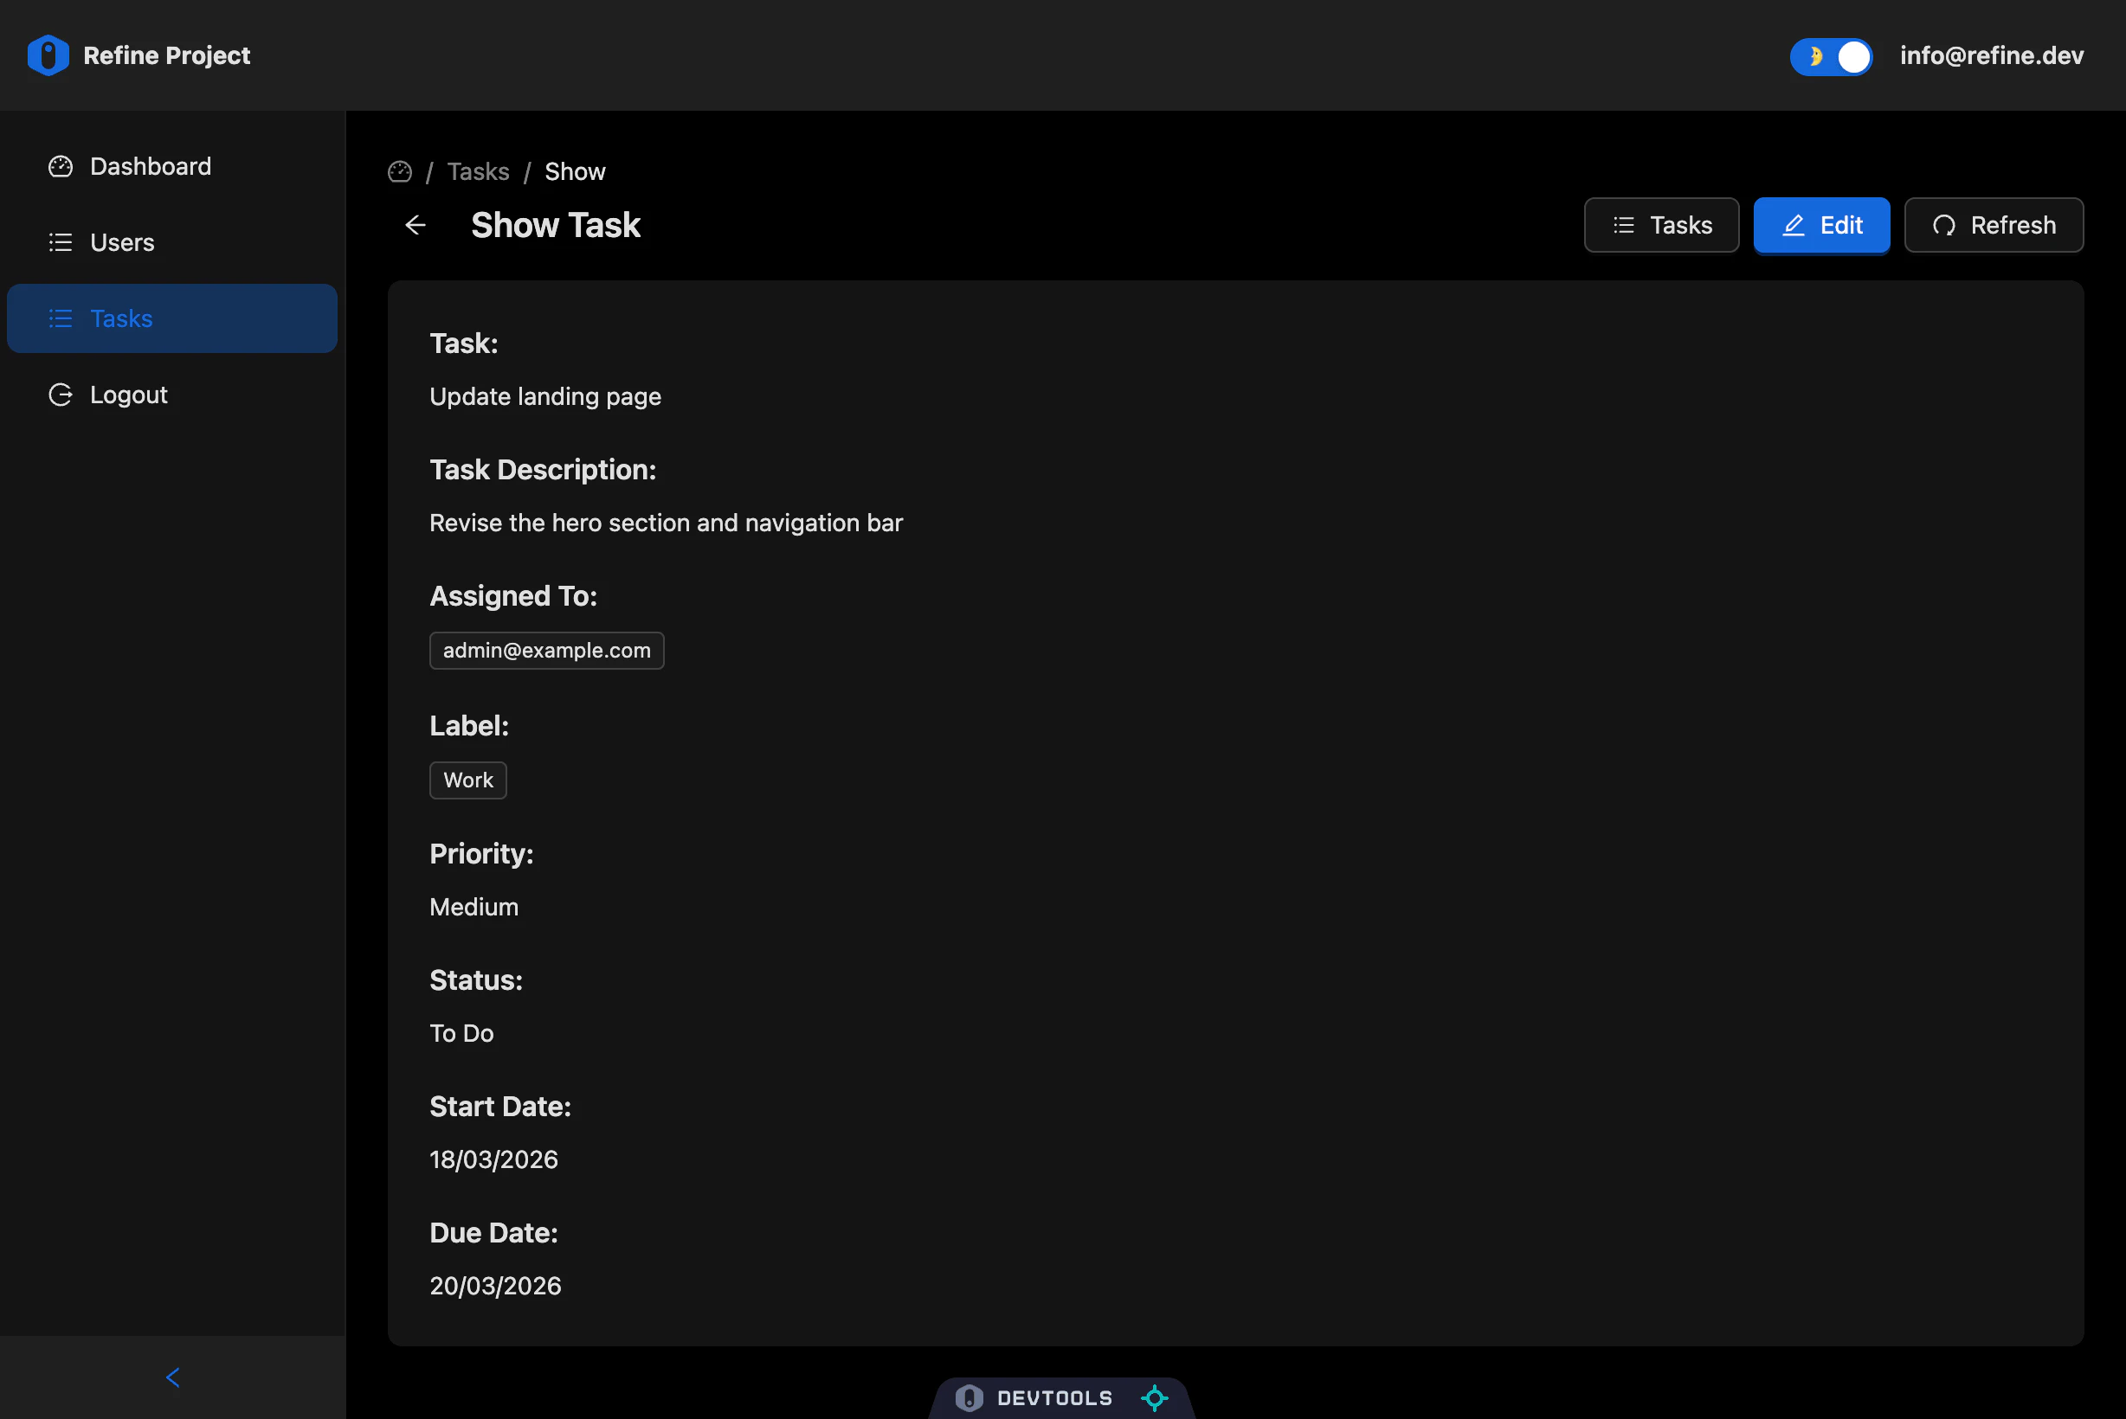Click the DevTools selector crosshair toggle
Viewport: 2126px width, 1419px height.
point(1155,1398)
